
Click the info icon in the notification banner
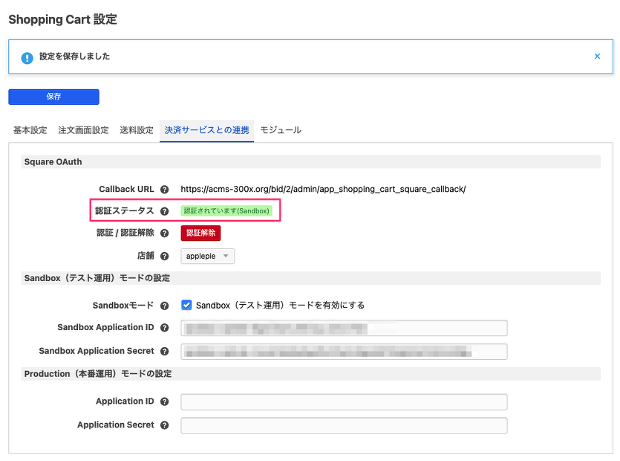(27, 57)
